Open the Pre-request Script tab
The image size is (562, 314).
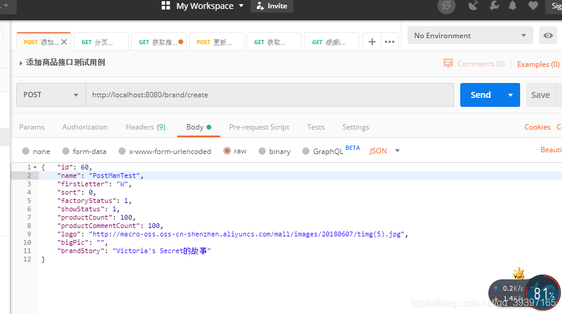[x=259, y=127]
